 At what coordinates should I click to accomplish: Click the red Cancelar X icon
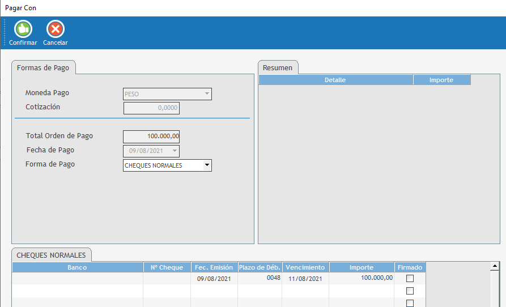pos(55,29)
